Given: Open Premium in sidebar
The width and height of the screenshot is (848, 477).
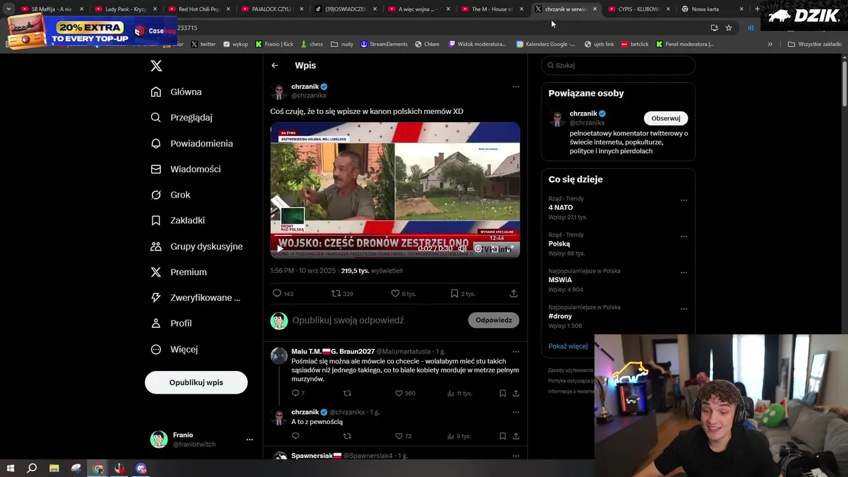Looking at the screenshot, I should 179,272.
